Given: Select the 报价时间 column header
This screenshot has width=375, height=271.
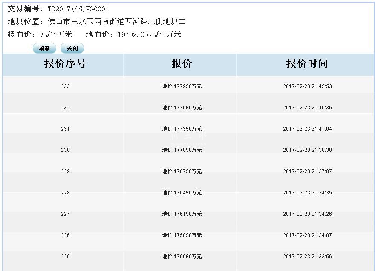Looking at the screenshot, I should [307, 64].
